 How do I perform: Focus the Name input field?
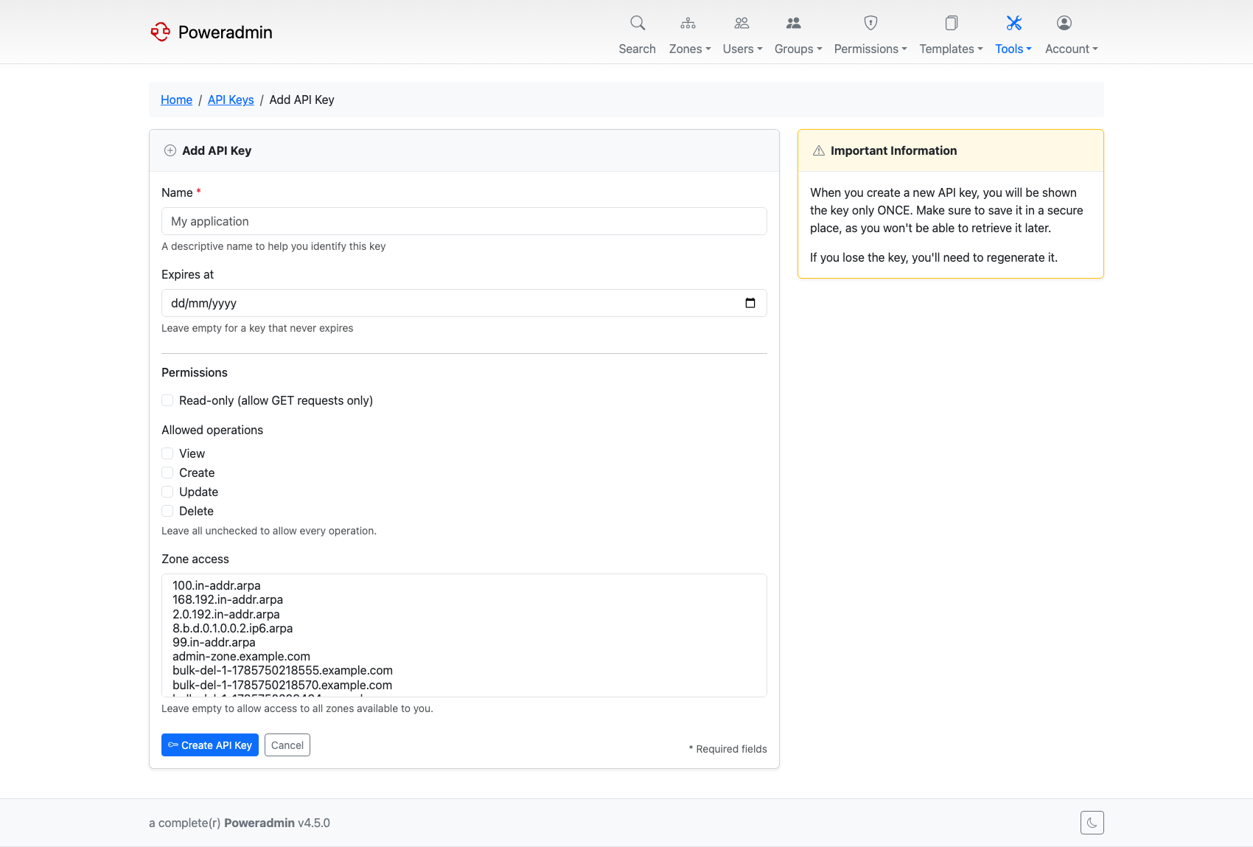point(464,221)
